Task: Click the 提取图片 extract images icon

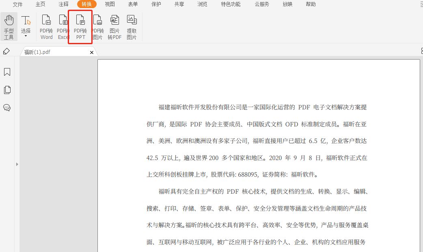Action: pyautogui.click(x=131, y=26)
